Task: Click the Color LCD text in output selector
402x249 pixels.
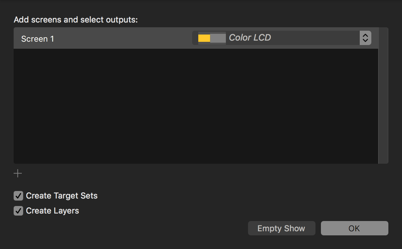Action: pyautogui.click(x=250, y=38)
